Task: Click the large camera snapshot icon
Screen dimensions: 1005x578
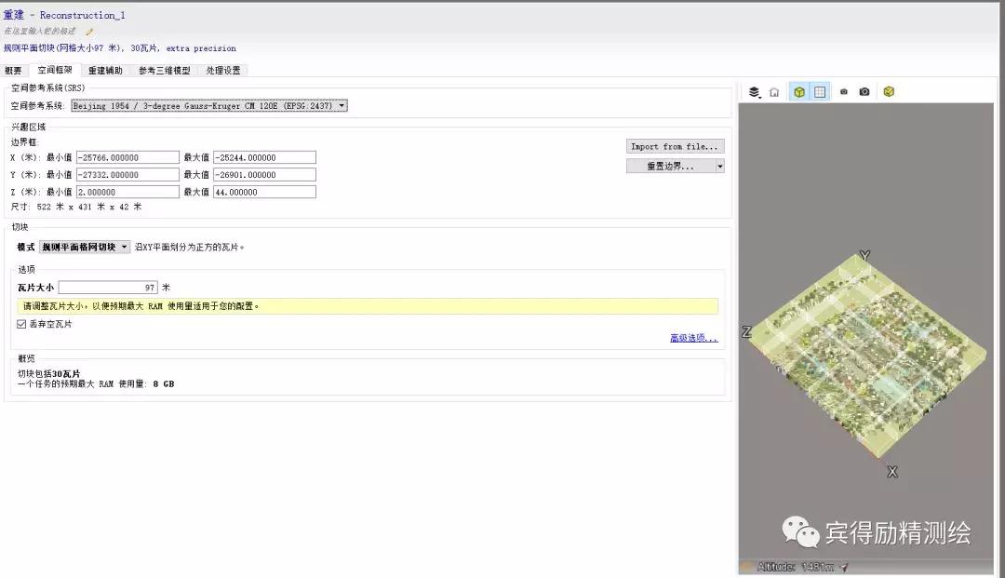Action: [864, 92]
